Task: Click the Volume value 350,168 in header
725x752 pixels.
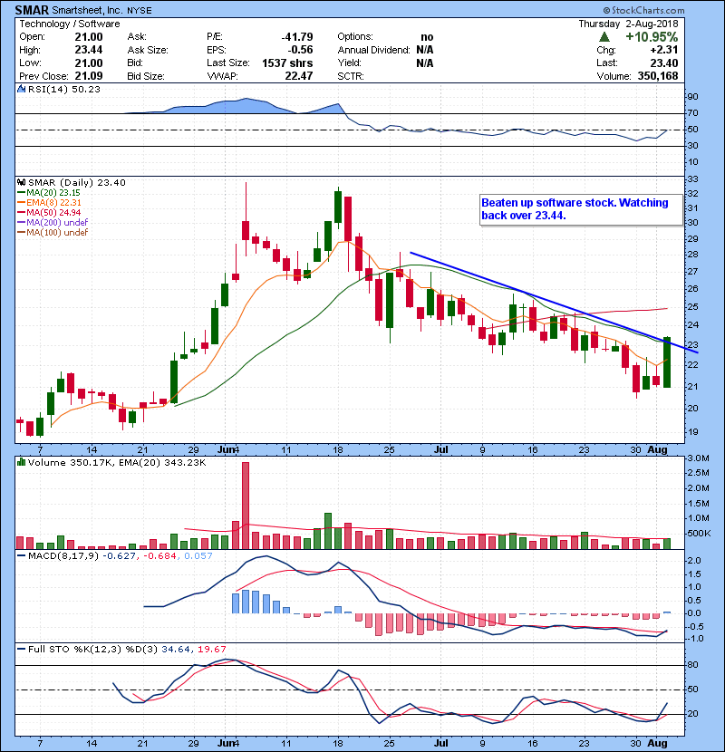Action: pos(658,76)
